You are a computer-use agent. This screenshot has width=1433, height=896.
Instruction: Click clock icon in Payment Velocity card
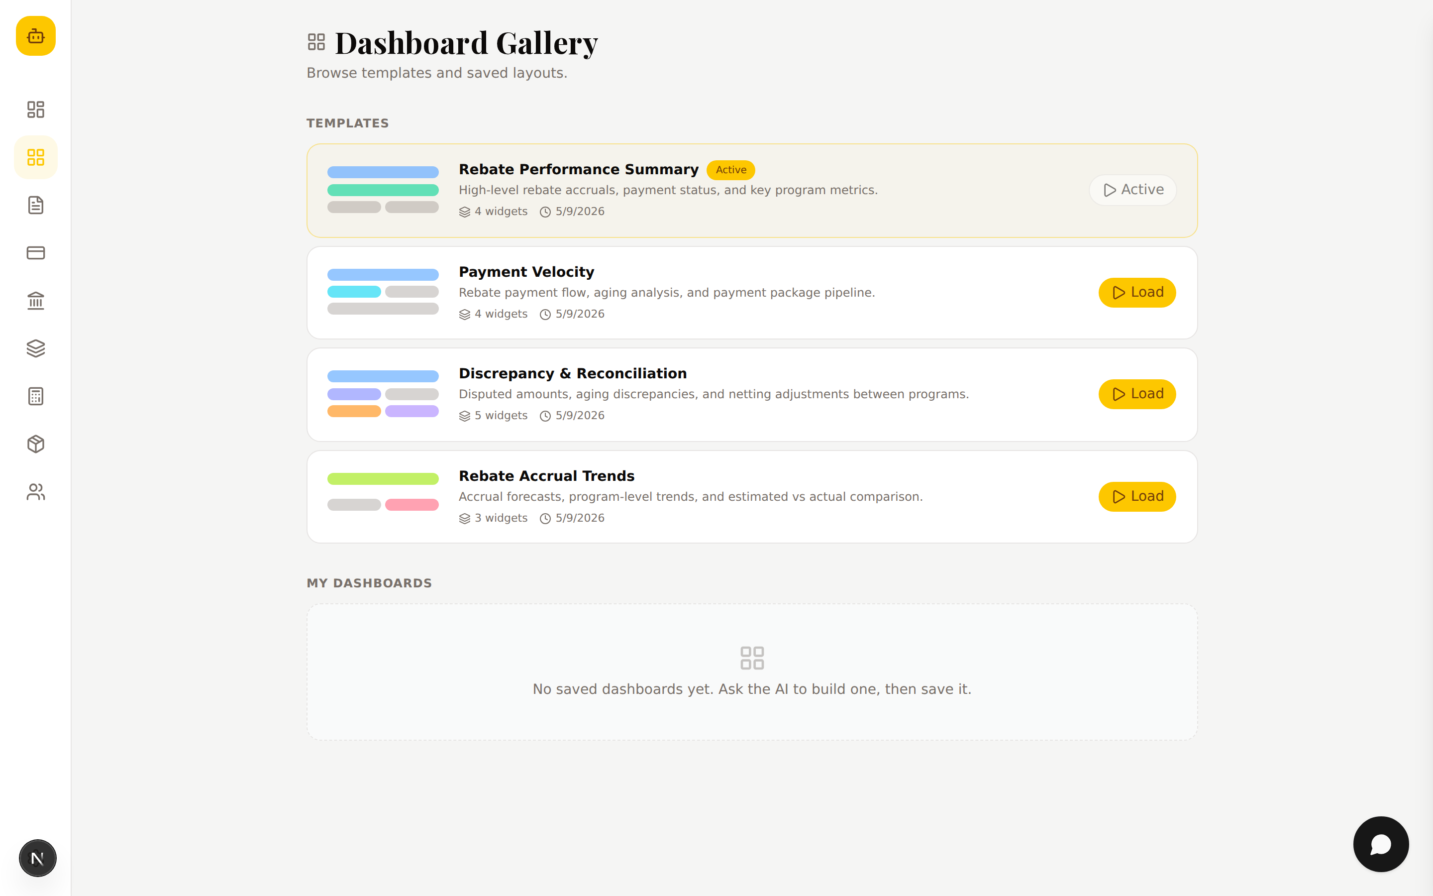coord(545,315)
